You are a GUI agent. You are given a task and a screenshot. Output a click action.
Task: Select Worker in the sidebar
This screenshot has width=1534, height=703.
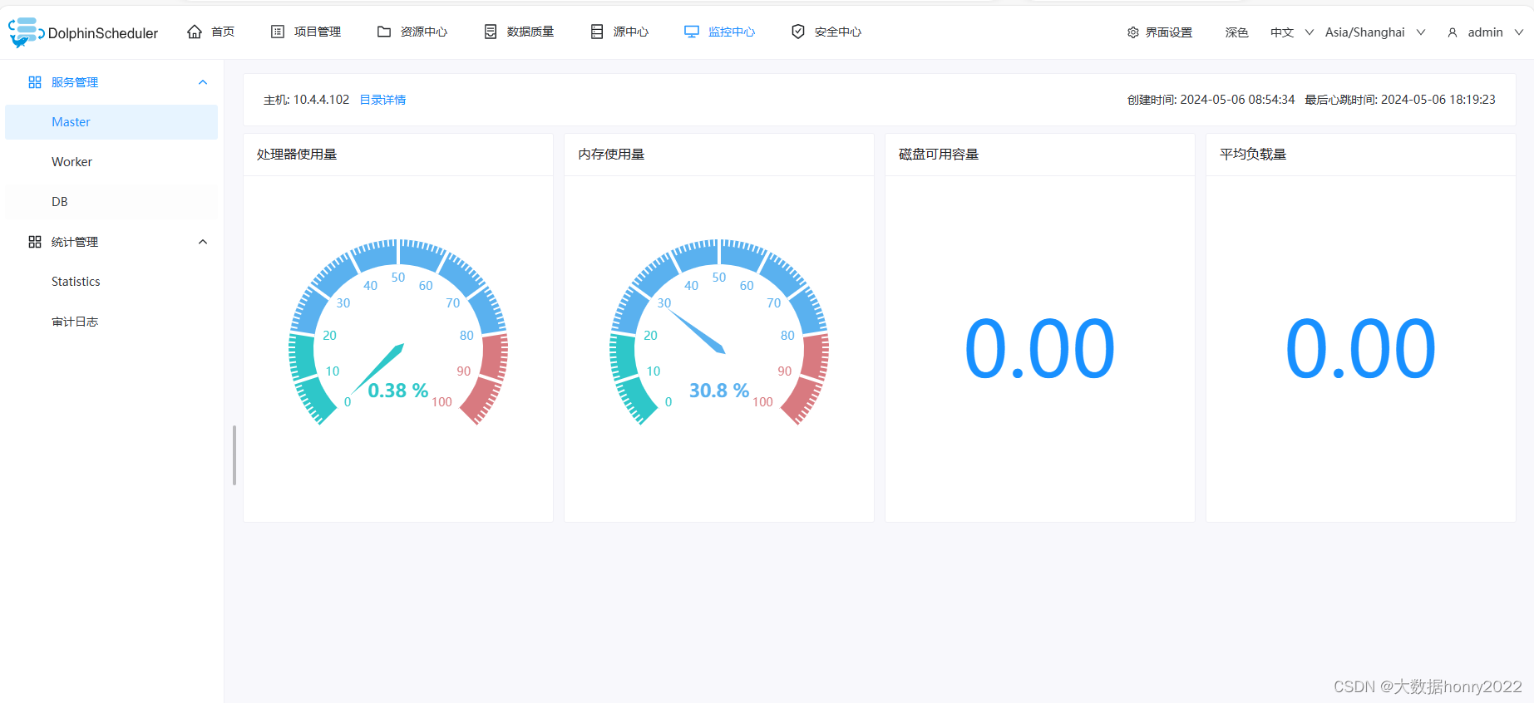pyautogui.click(x=111, y=162)
